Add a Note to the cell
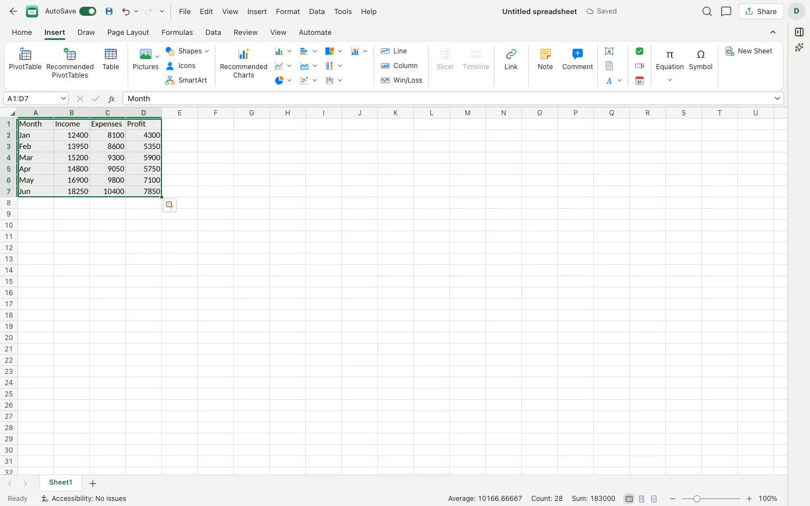Viewport: 810px width, 506px height. pos(545,59)
